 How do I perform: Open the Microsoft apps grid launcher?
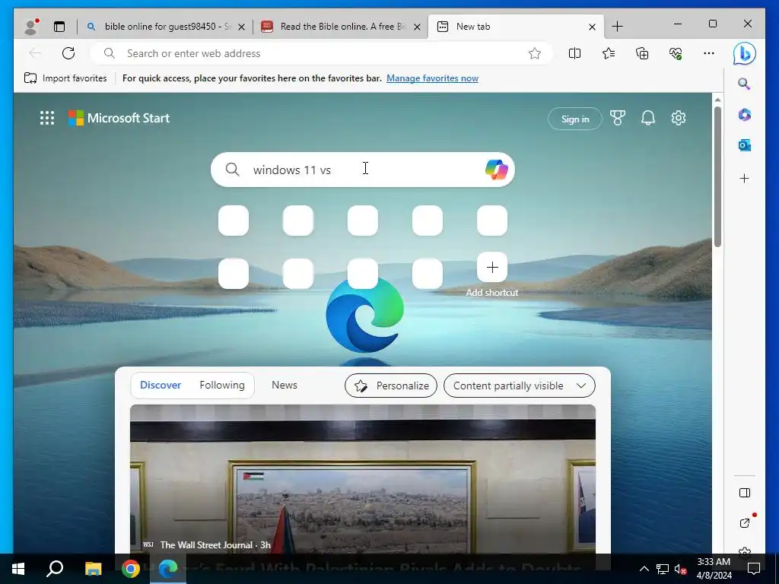(x=47, y=118)
